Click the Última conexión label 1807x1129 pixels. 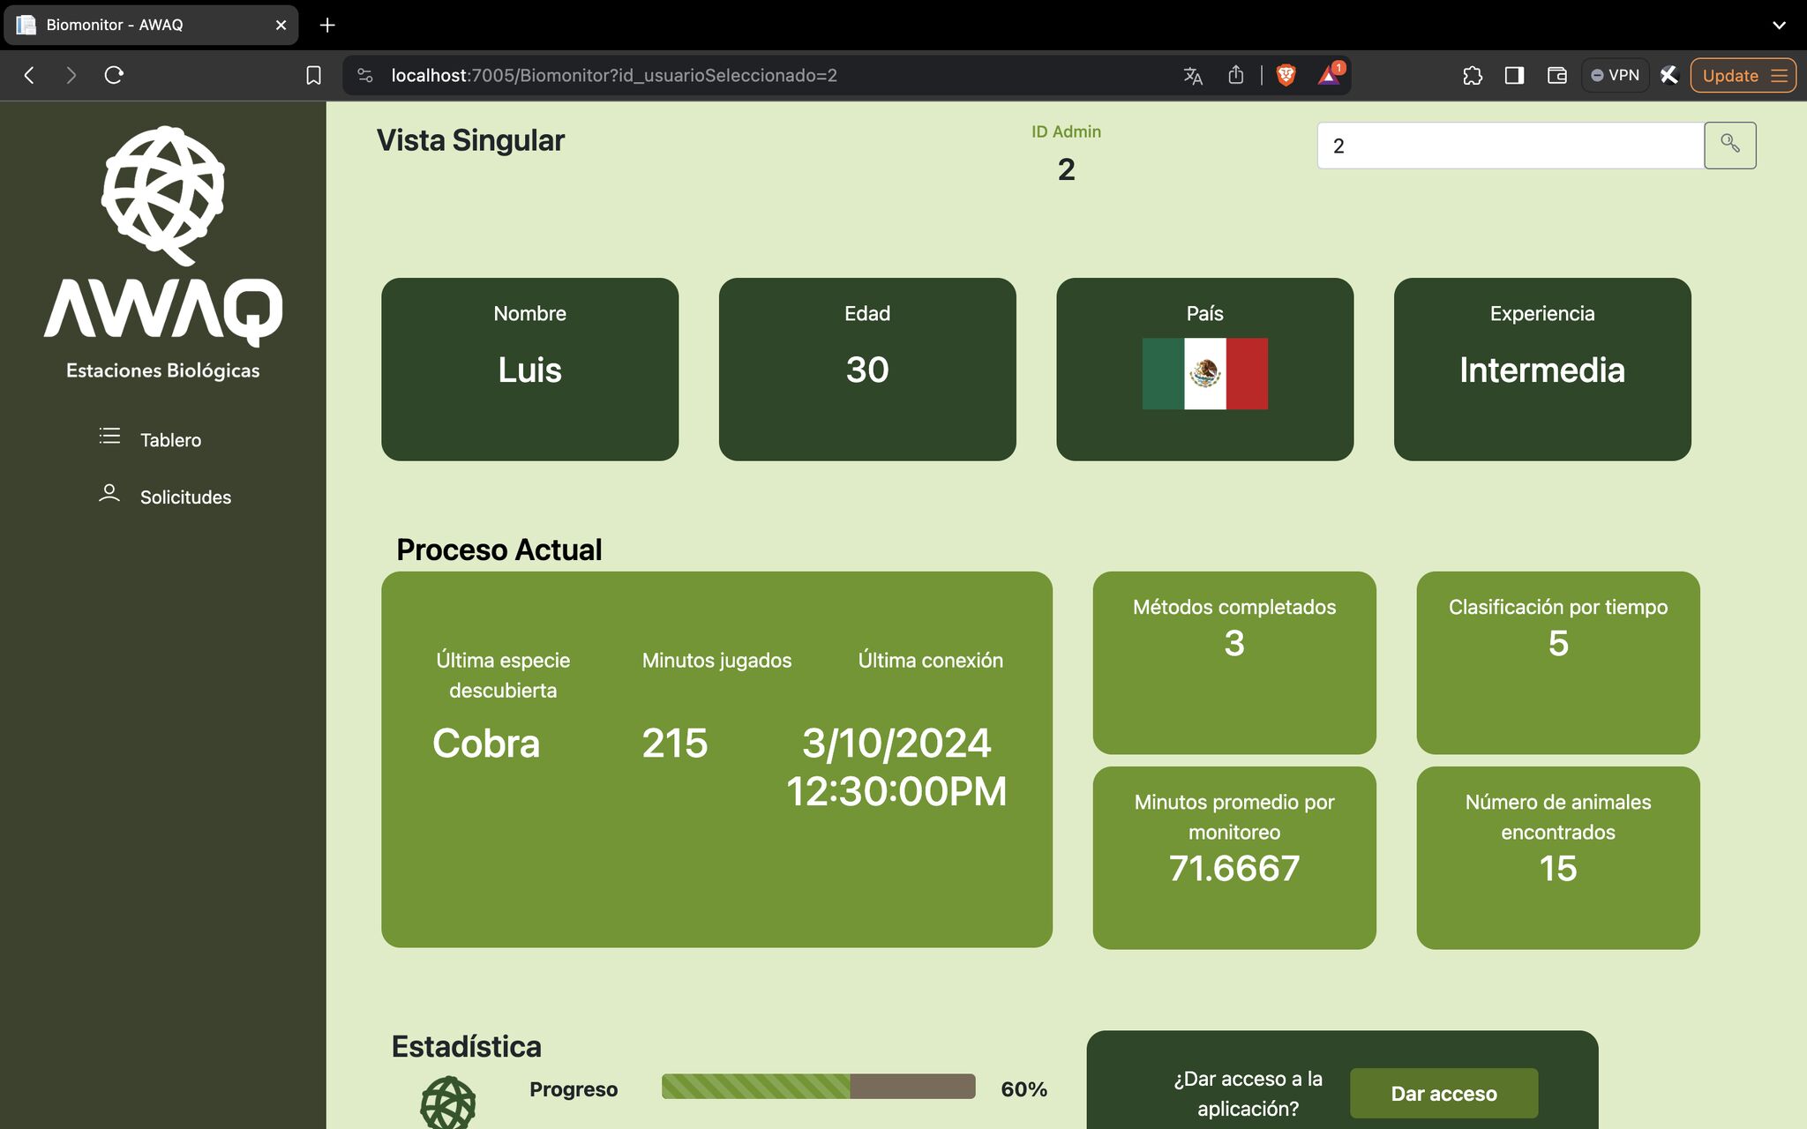coord(930,661)
